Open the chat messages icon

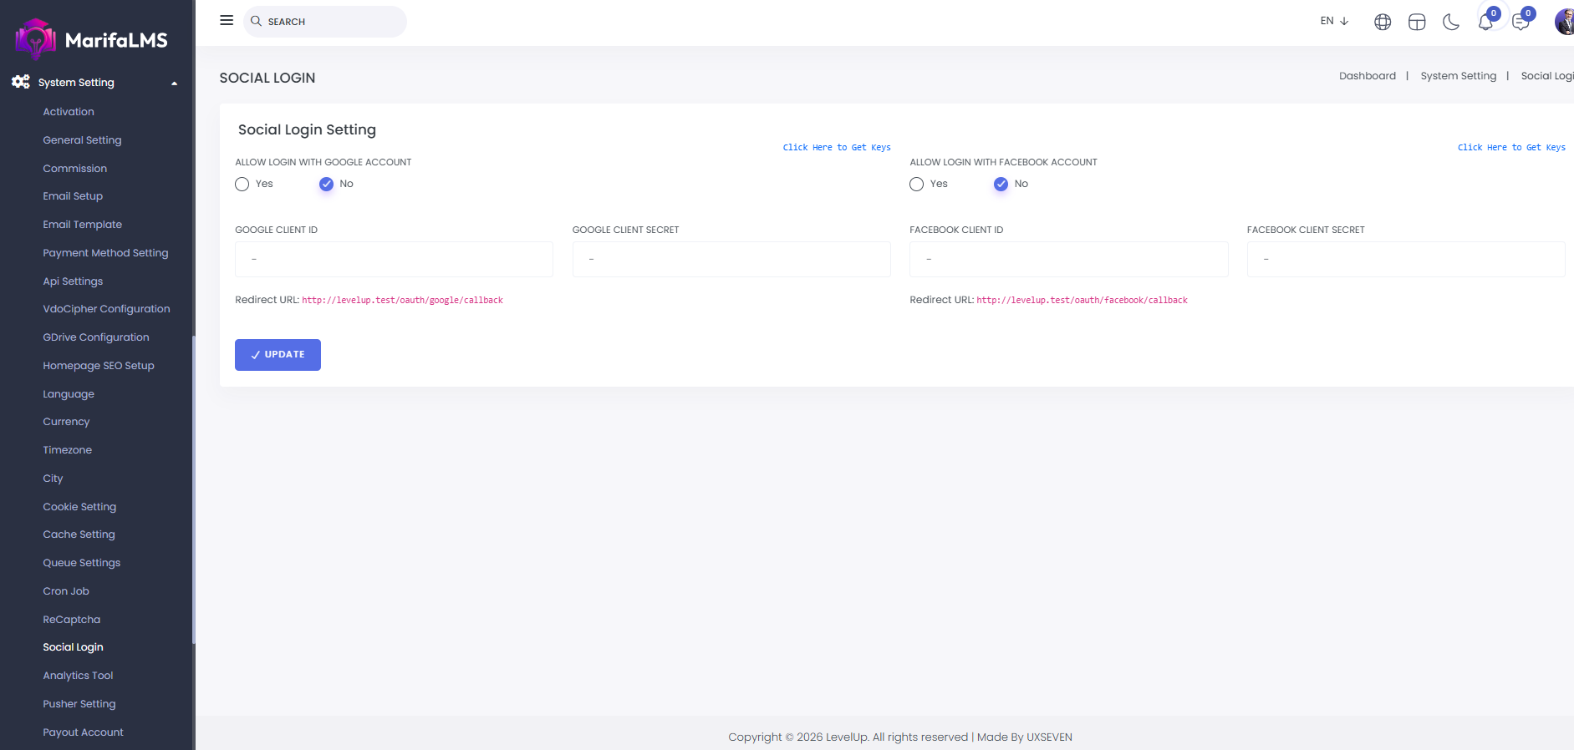[x=1521, y=23]
